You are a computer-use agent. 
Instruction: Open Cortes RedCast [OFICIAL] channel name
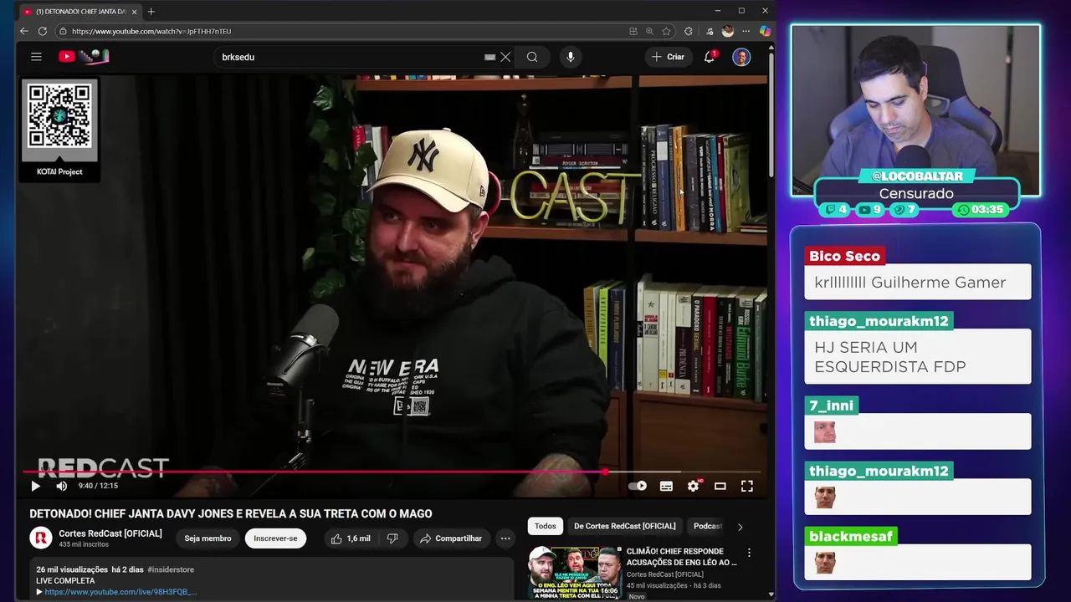coord(110,533)
